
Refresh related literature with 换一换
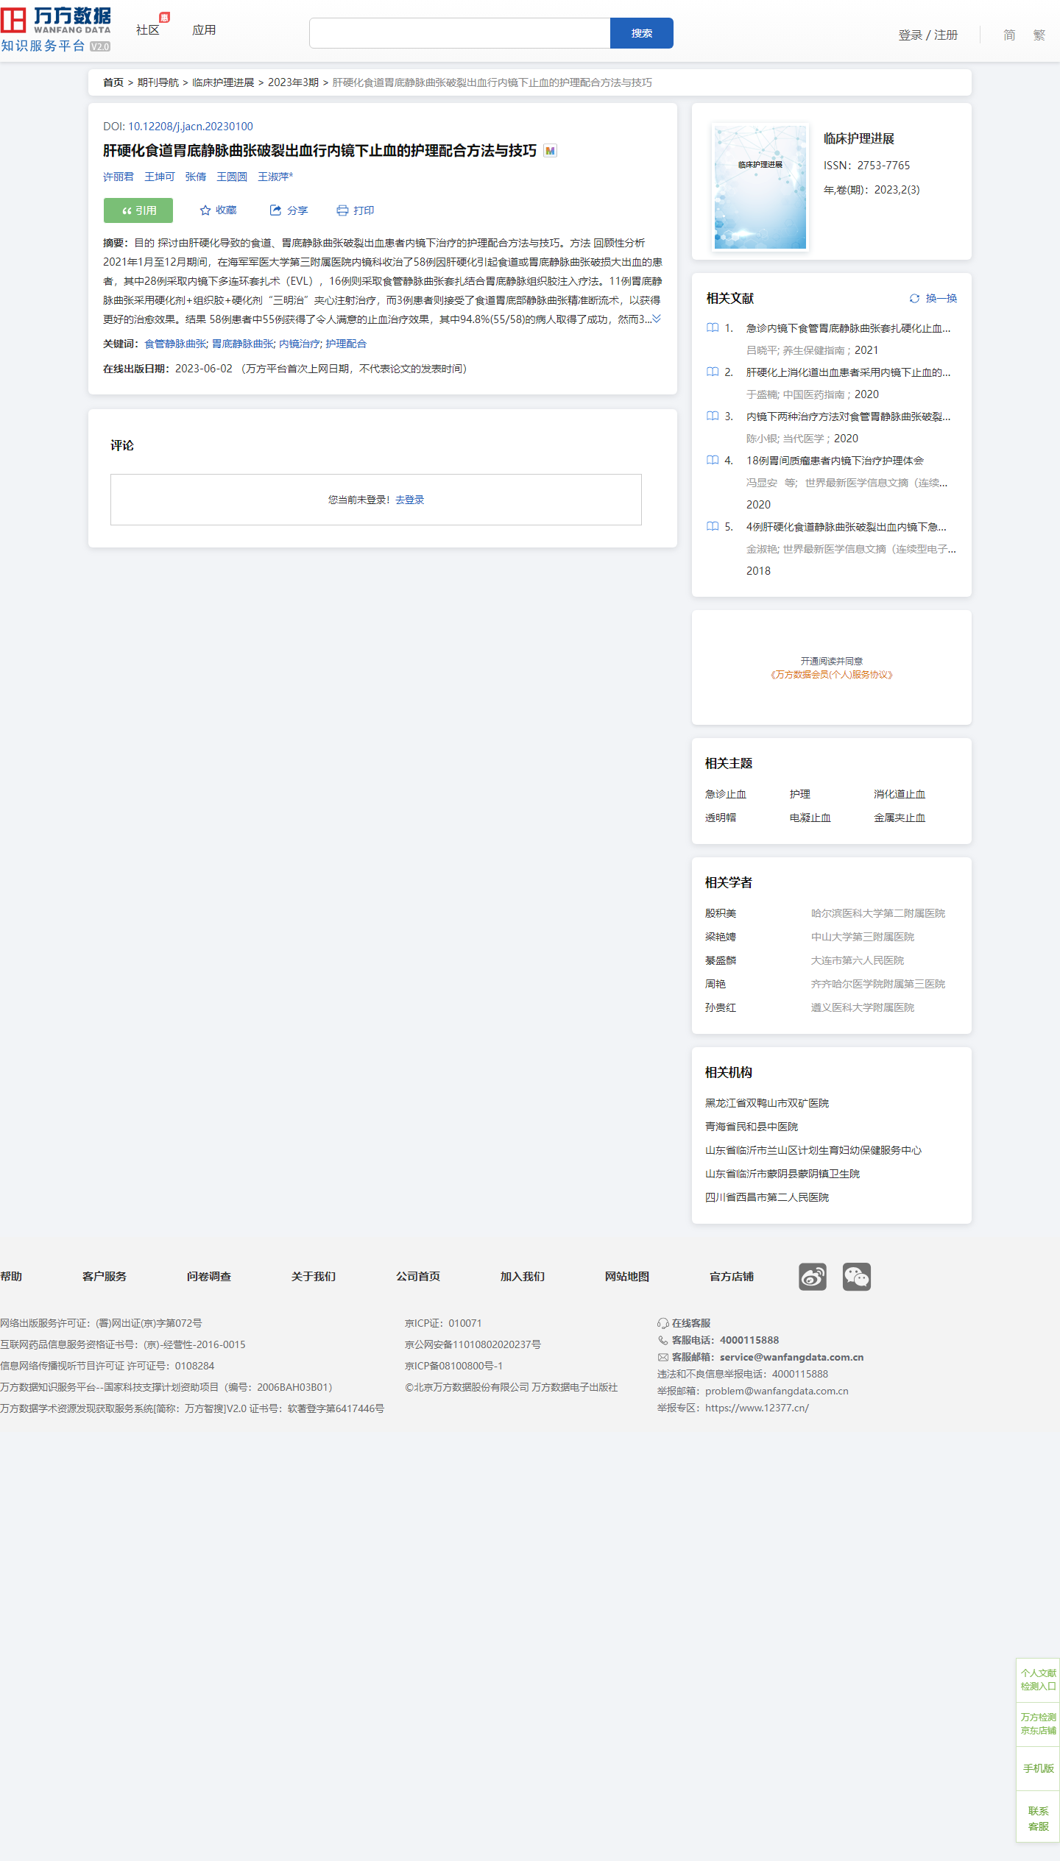(x=933, y=298)
